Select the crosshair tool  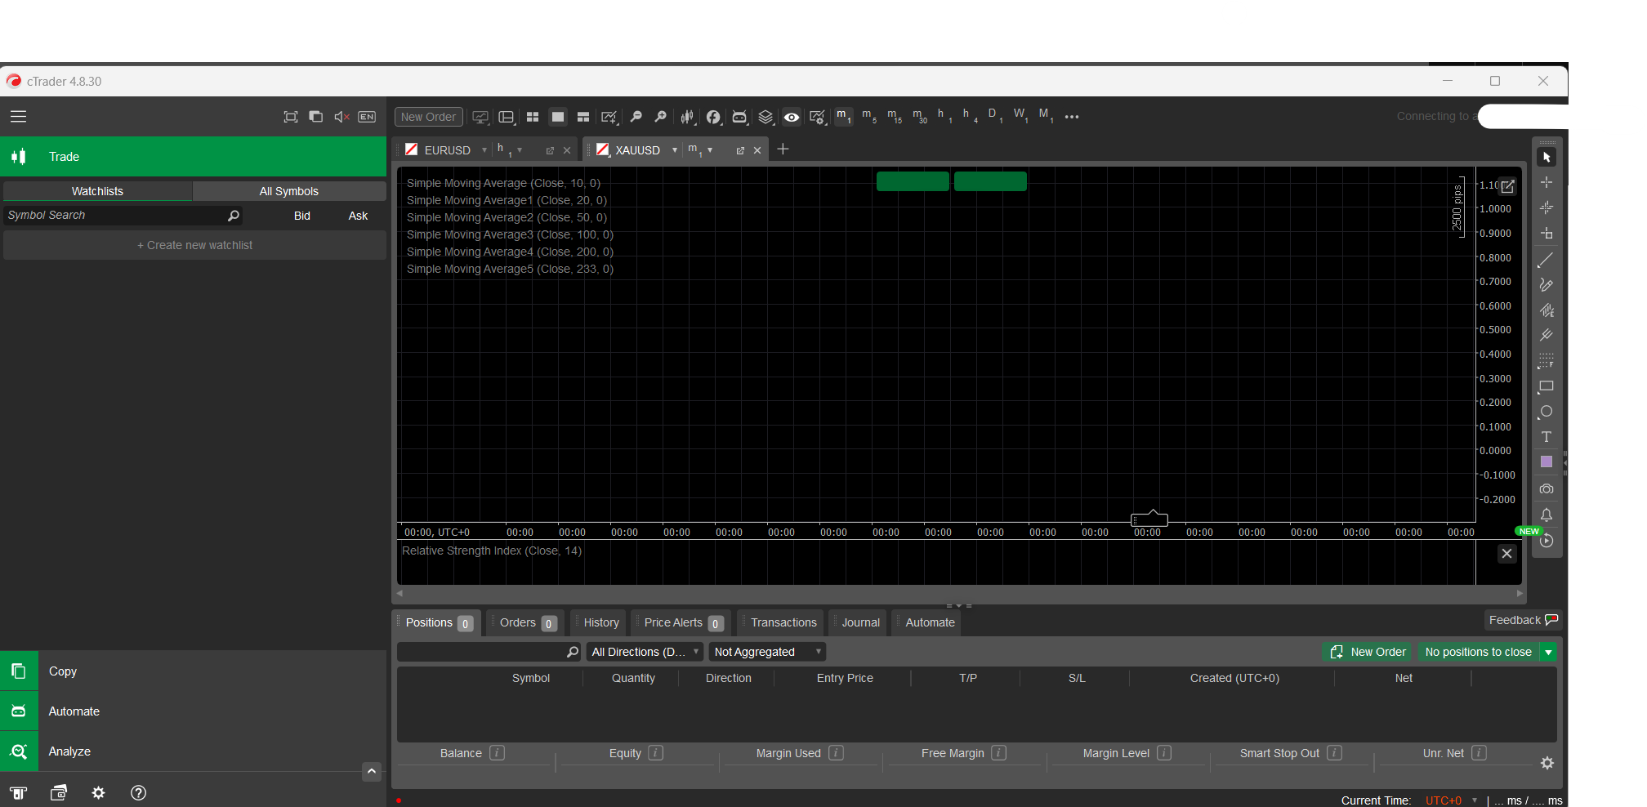(1547, 182)
